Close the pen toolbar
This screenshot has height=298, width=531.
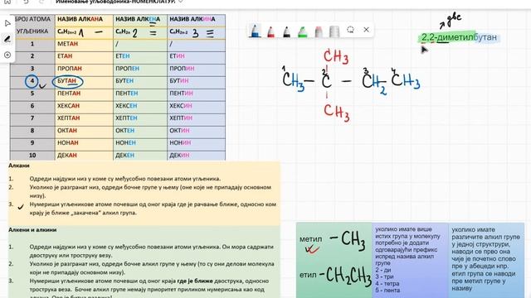366,30
